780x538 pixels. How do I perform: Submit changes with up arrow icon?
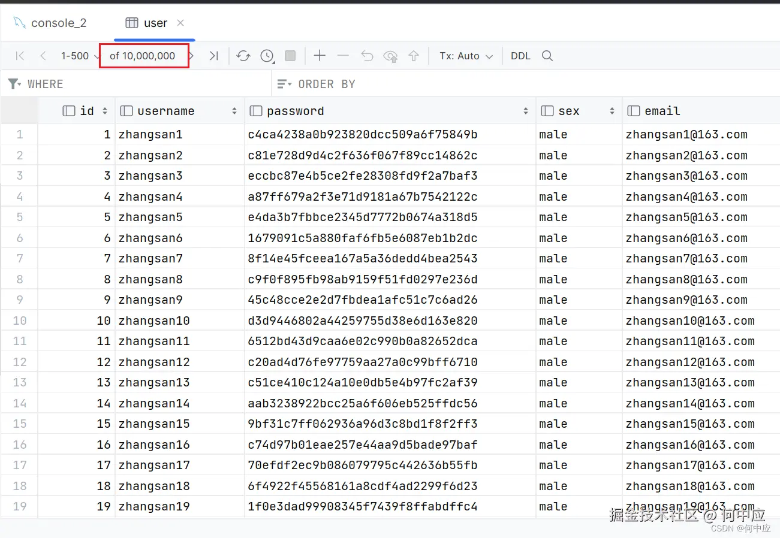click(x=414, y=56)
